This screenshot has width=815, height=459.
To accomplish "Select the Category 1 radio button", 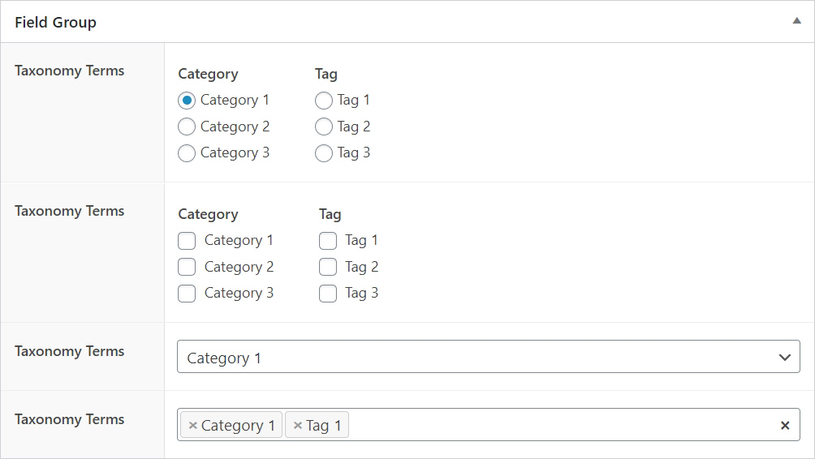I will (187, 101).
